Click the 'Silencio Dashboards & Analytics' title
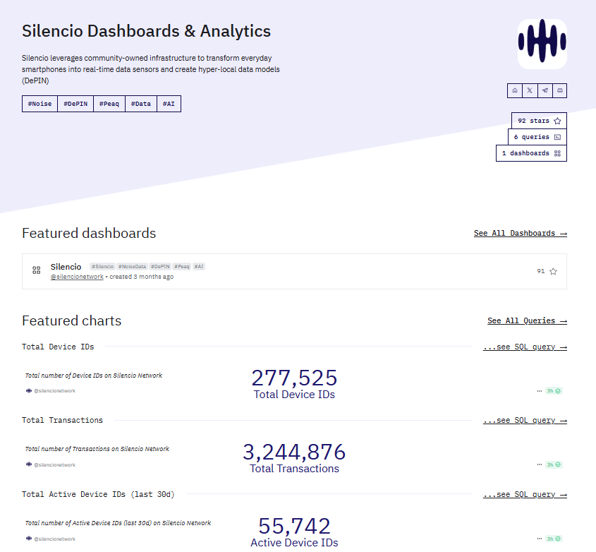The width and height of the screenshot is (596, 552). [x=146, y=31]
